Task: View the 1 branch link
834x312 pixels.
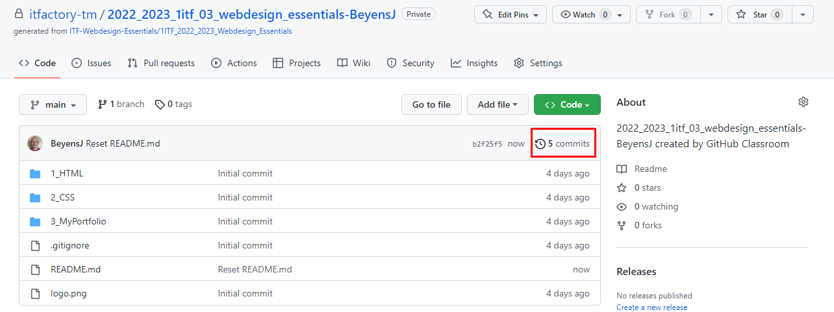Action: click(x=121, y=104)
